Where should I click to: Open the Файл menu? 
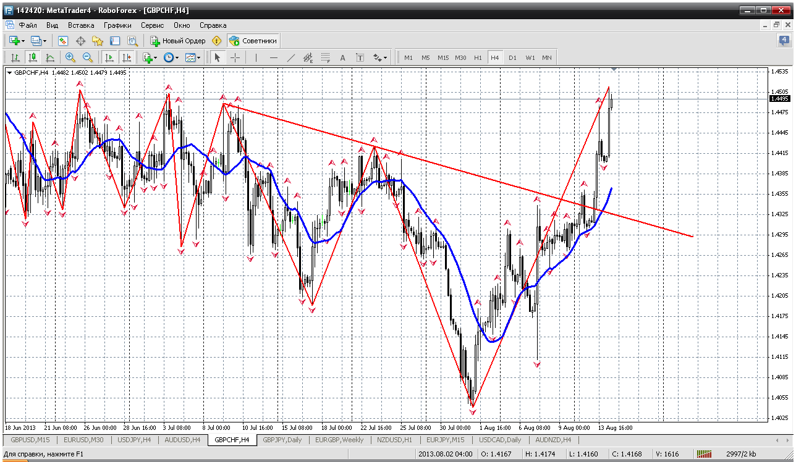pyautogui.click(x=28, y=25)
